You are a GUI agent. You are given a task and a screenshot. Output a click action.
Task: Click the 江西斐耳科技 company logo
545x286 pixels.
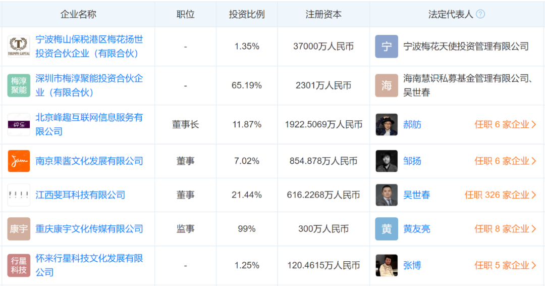pos(19,195)
